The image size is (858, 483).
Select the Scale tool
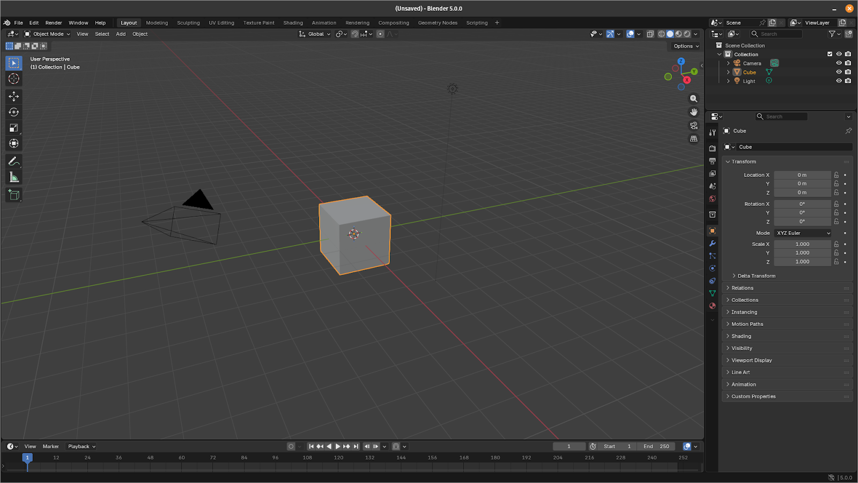coord(14,128)
